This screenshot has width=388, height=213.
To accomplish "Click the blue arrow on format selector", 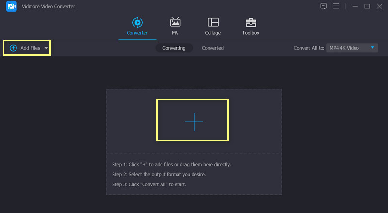I will [372, 48].
